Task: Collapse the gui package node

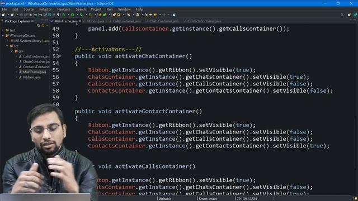Action: pyautogui.click(x=12, y=51)
